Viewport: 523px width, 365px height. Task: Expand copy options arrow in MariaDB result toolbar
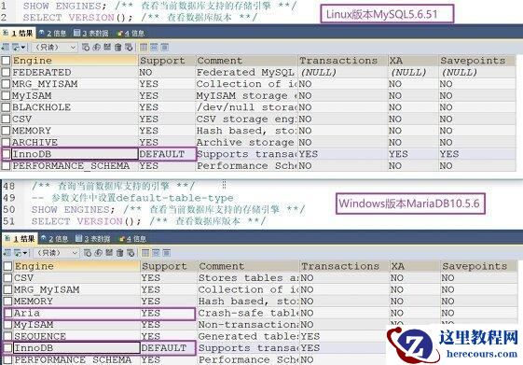click(25, 253)
